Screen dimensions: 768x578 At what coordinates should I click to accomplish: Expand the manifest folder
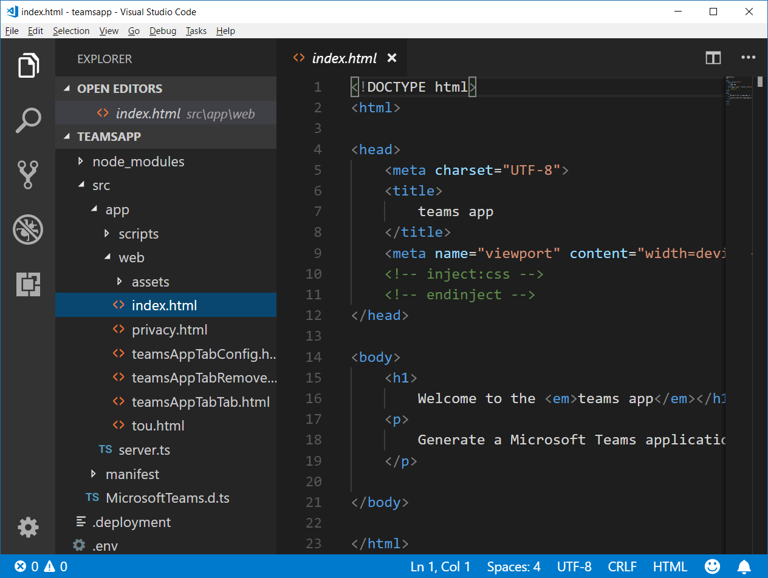pyautogui.click(x=94, y=474)
